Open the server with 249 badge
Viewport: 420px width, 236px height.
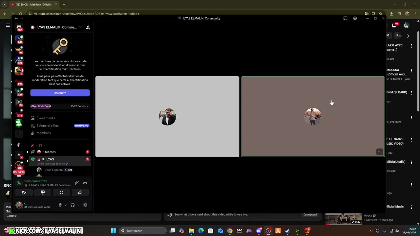pos(19,39)
